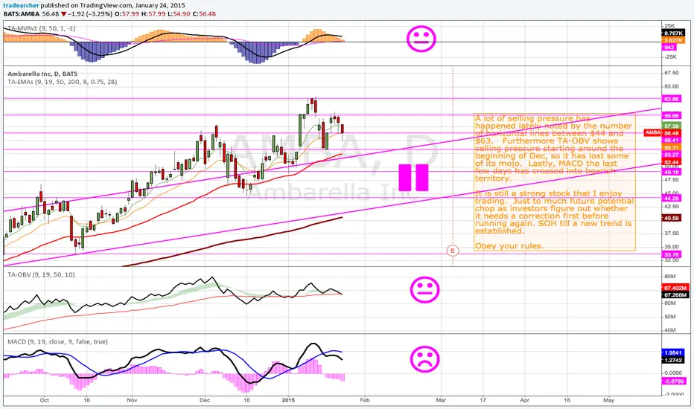The width and height of the screenshot is (694, 409).
Task: Click the orange 3.627K volume label
Action: (x=673, y=40)
